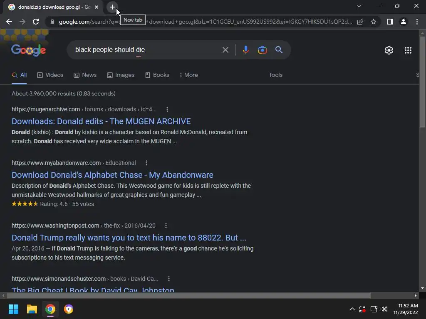Click the Chrome address bar URL
The width and height of the screenshot is (426, 319).
[x=205, y=22]
